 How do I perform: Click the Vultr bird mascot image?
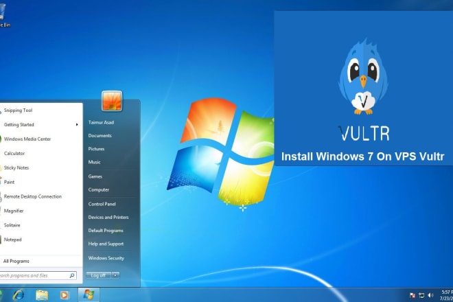(363, 77)
